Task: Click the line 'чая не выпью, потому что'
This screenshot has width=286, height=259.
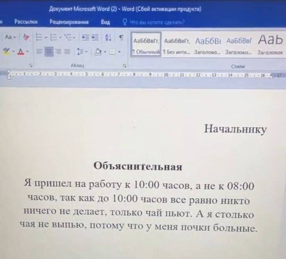Action: click(139, 226)
